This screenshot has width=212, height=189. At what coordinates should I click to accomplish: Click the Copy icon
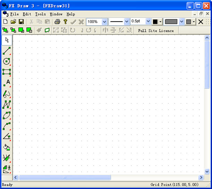click(x=39, y=22)
